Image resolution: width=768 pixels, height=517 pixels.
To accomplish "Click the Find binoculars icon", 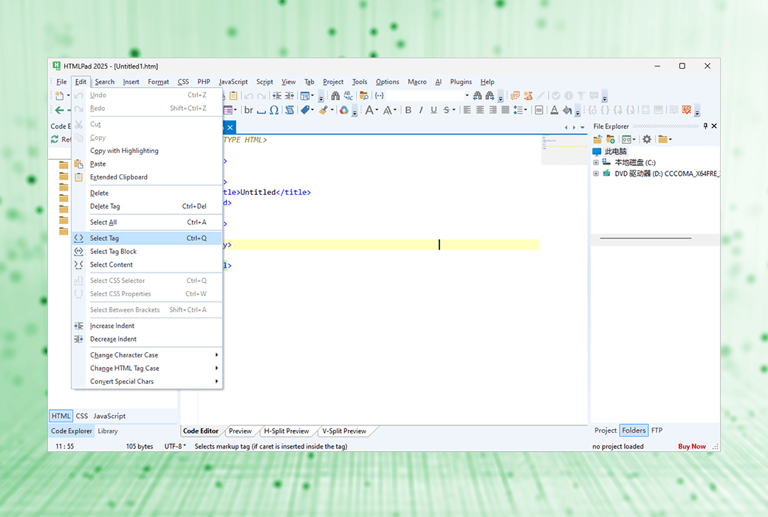I will coord(335,95).
